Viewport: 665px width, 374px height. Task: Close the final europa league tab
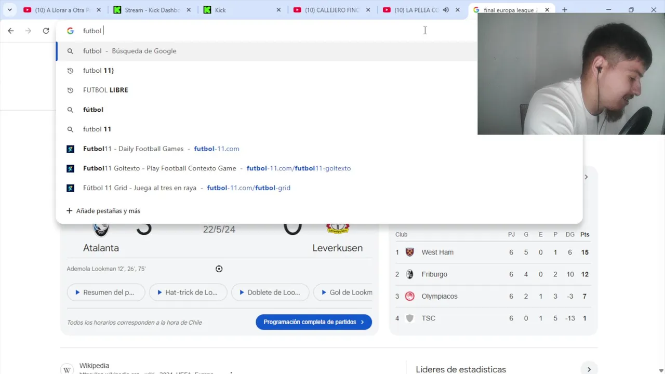click(547, 10)
